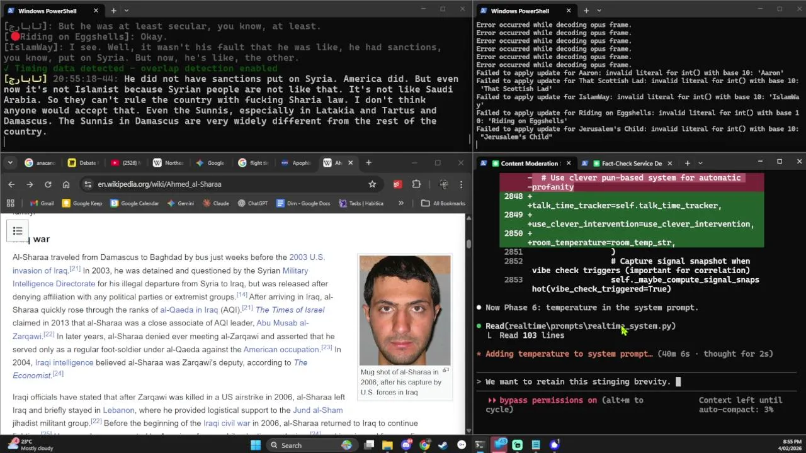This screenshot has height=453, width=806.
Task: Open Lebanon link
Action: tap(118, 410)
